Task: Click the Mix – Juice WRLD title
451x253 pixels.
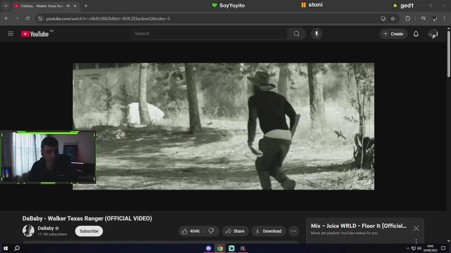Action: (x=359, y=226)
